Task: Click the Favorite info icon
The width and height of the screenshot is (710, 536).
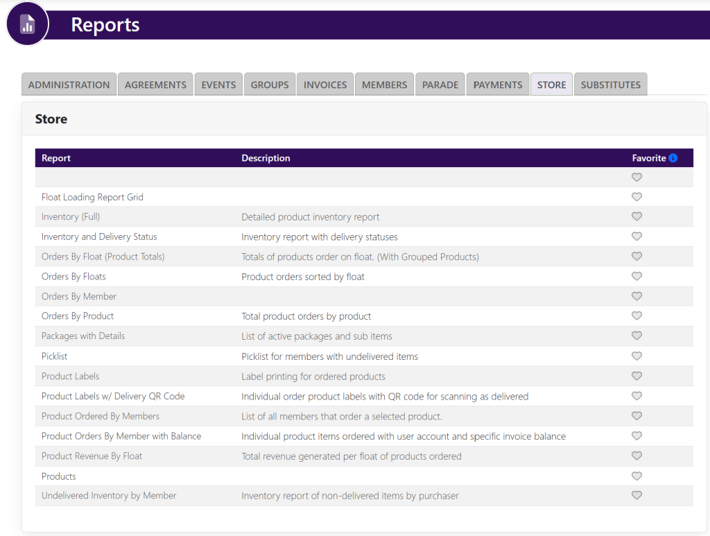Action: pos(673,158)
